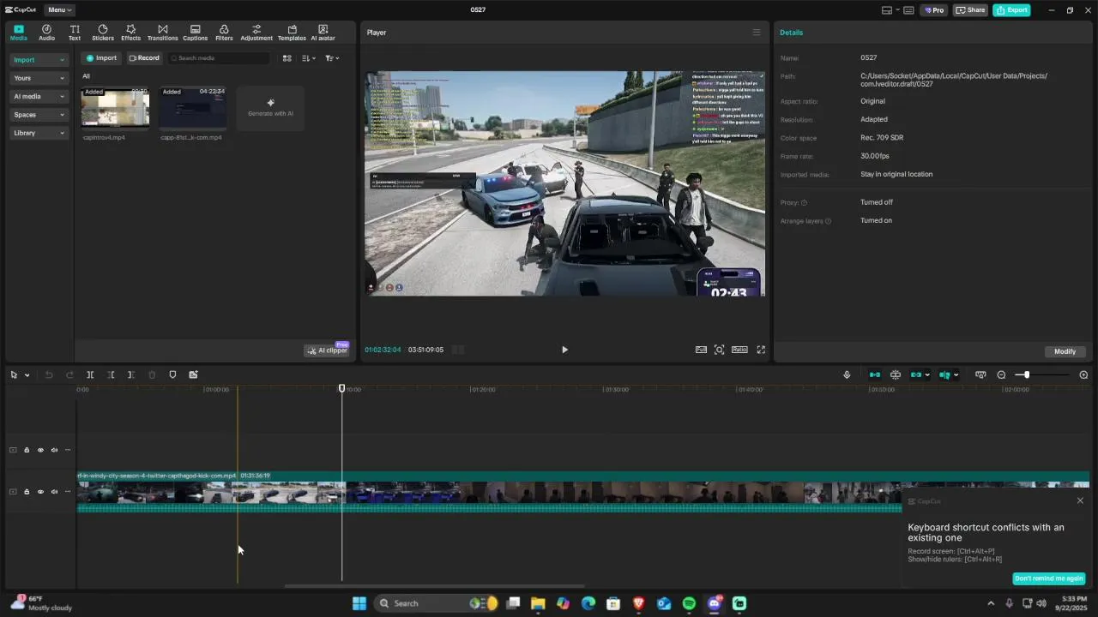Screen dimensions: 1098x617
Task: Click the Share button
Action: (x=971, y=10)
